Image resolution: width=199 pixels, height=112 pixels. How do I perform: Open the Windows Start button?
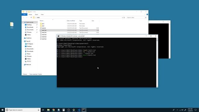coord(2,110)
